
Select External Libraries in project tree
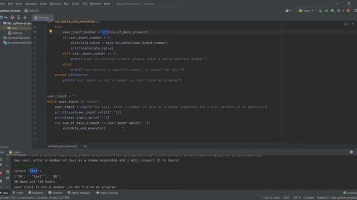[16, 38]
